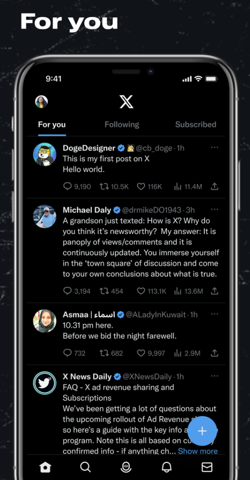Reply to DogeDesigner's post via comment icon
The width and height of the screenshot is (250, 480).
click(x=67, y=186)
